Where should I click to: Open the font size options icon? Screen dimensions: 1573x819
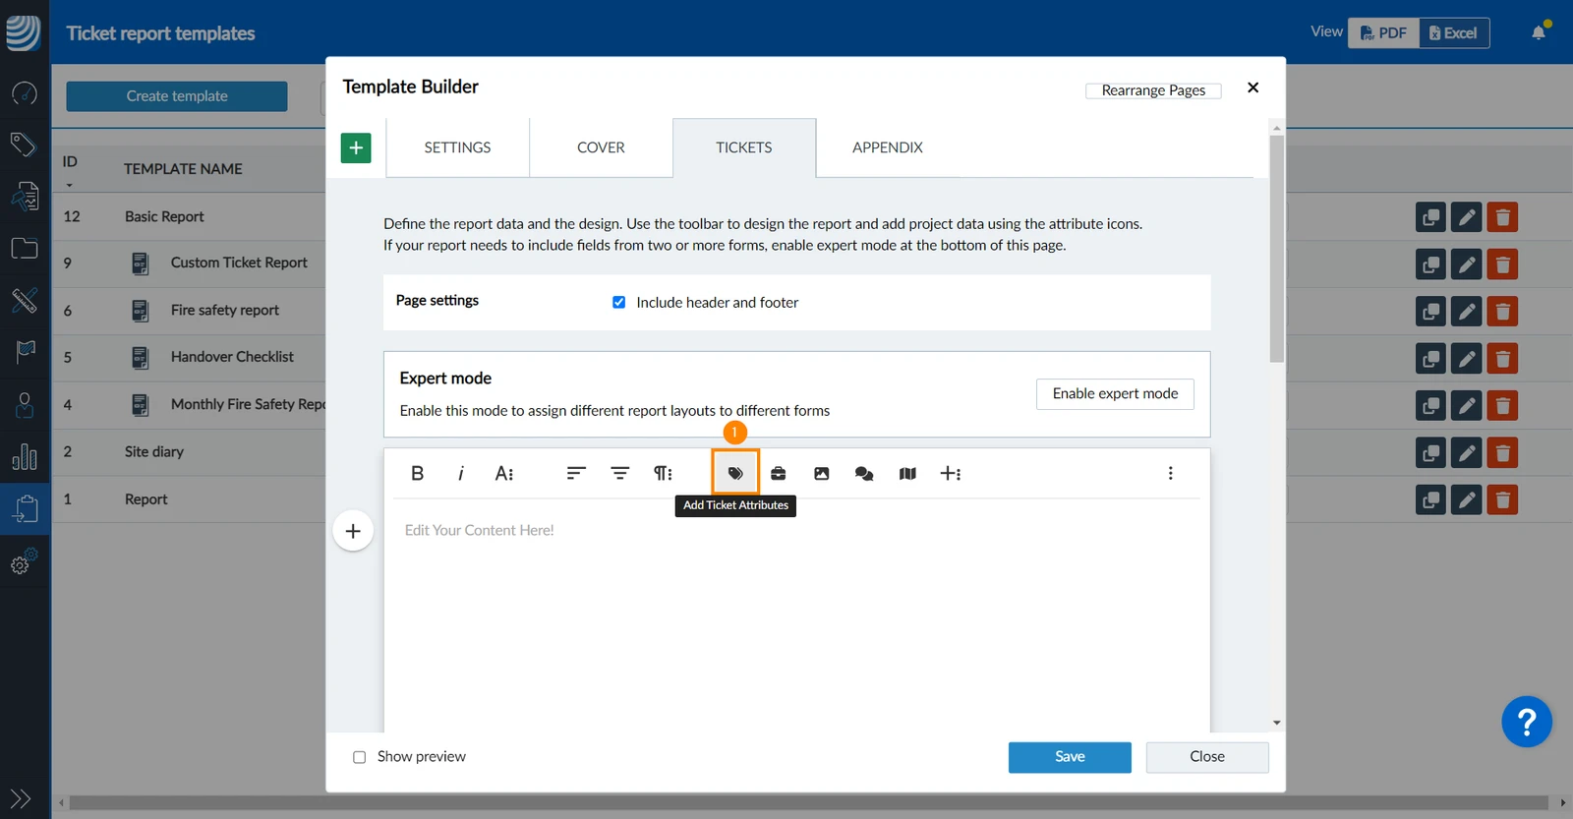pos(504,473)
